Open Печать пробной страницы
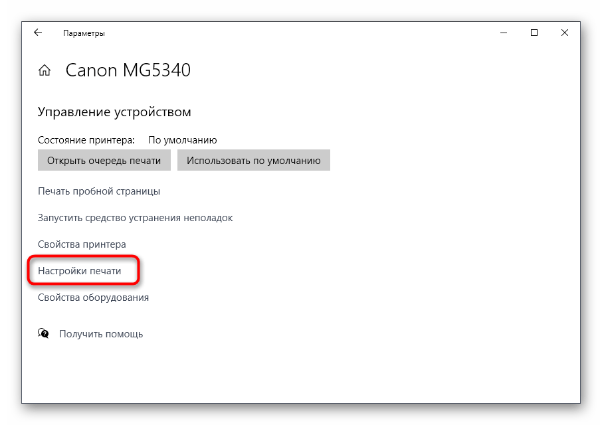This screenshot has width=602, height=425. coord(99,191)
